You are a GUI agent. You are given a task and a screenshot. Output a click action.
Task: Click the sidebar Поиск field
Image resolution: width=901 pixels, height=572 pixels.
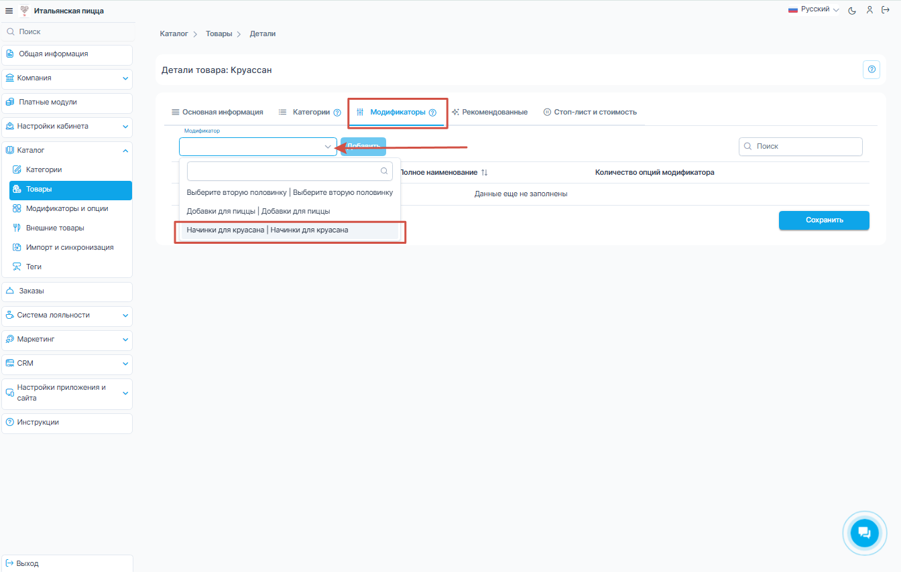(x=67, y=31)
